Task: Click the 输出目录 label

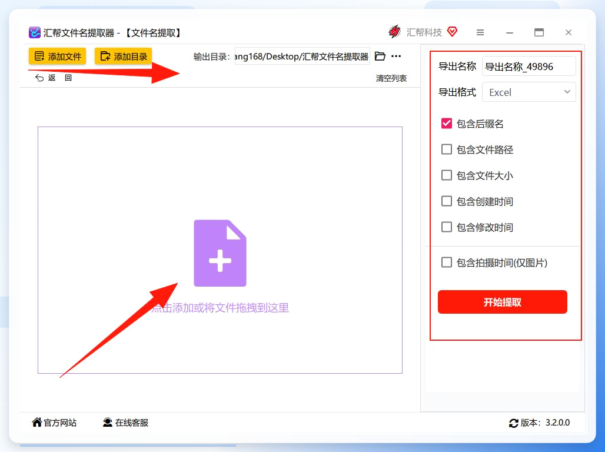Action: [x=211, y=56]
